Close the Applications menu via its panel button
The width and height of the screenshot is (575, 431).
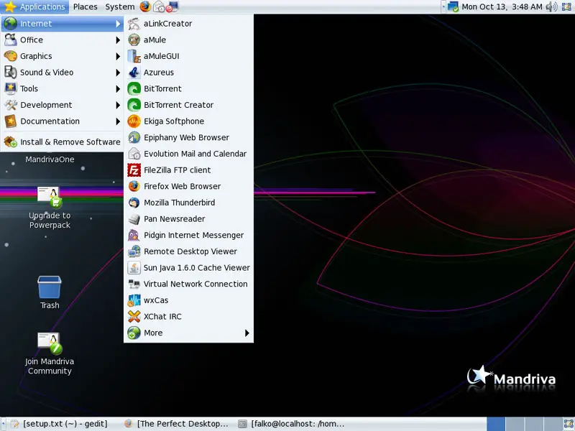pyautogui.click(x=34, y=6)
